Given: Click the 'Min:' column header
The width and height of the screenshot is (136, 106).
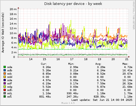Looking at the screenshot, I should (x=71, y=64).
